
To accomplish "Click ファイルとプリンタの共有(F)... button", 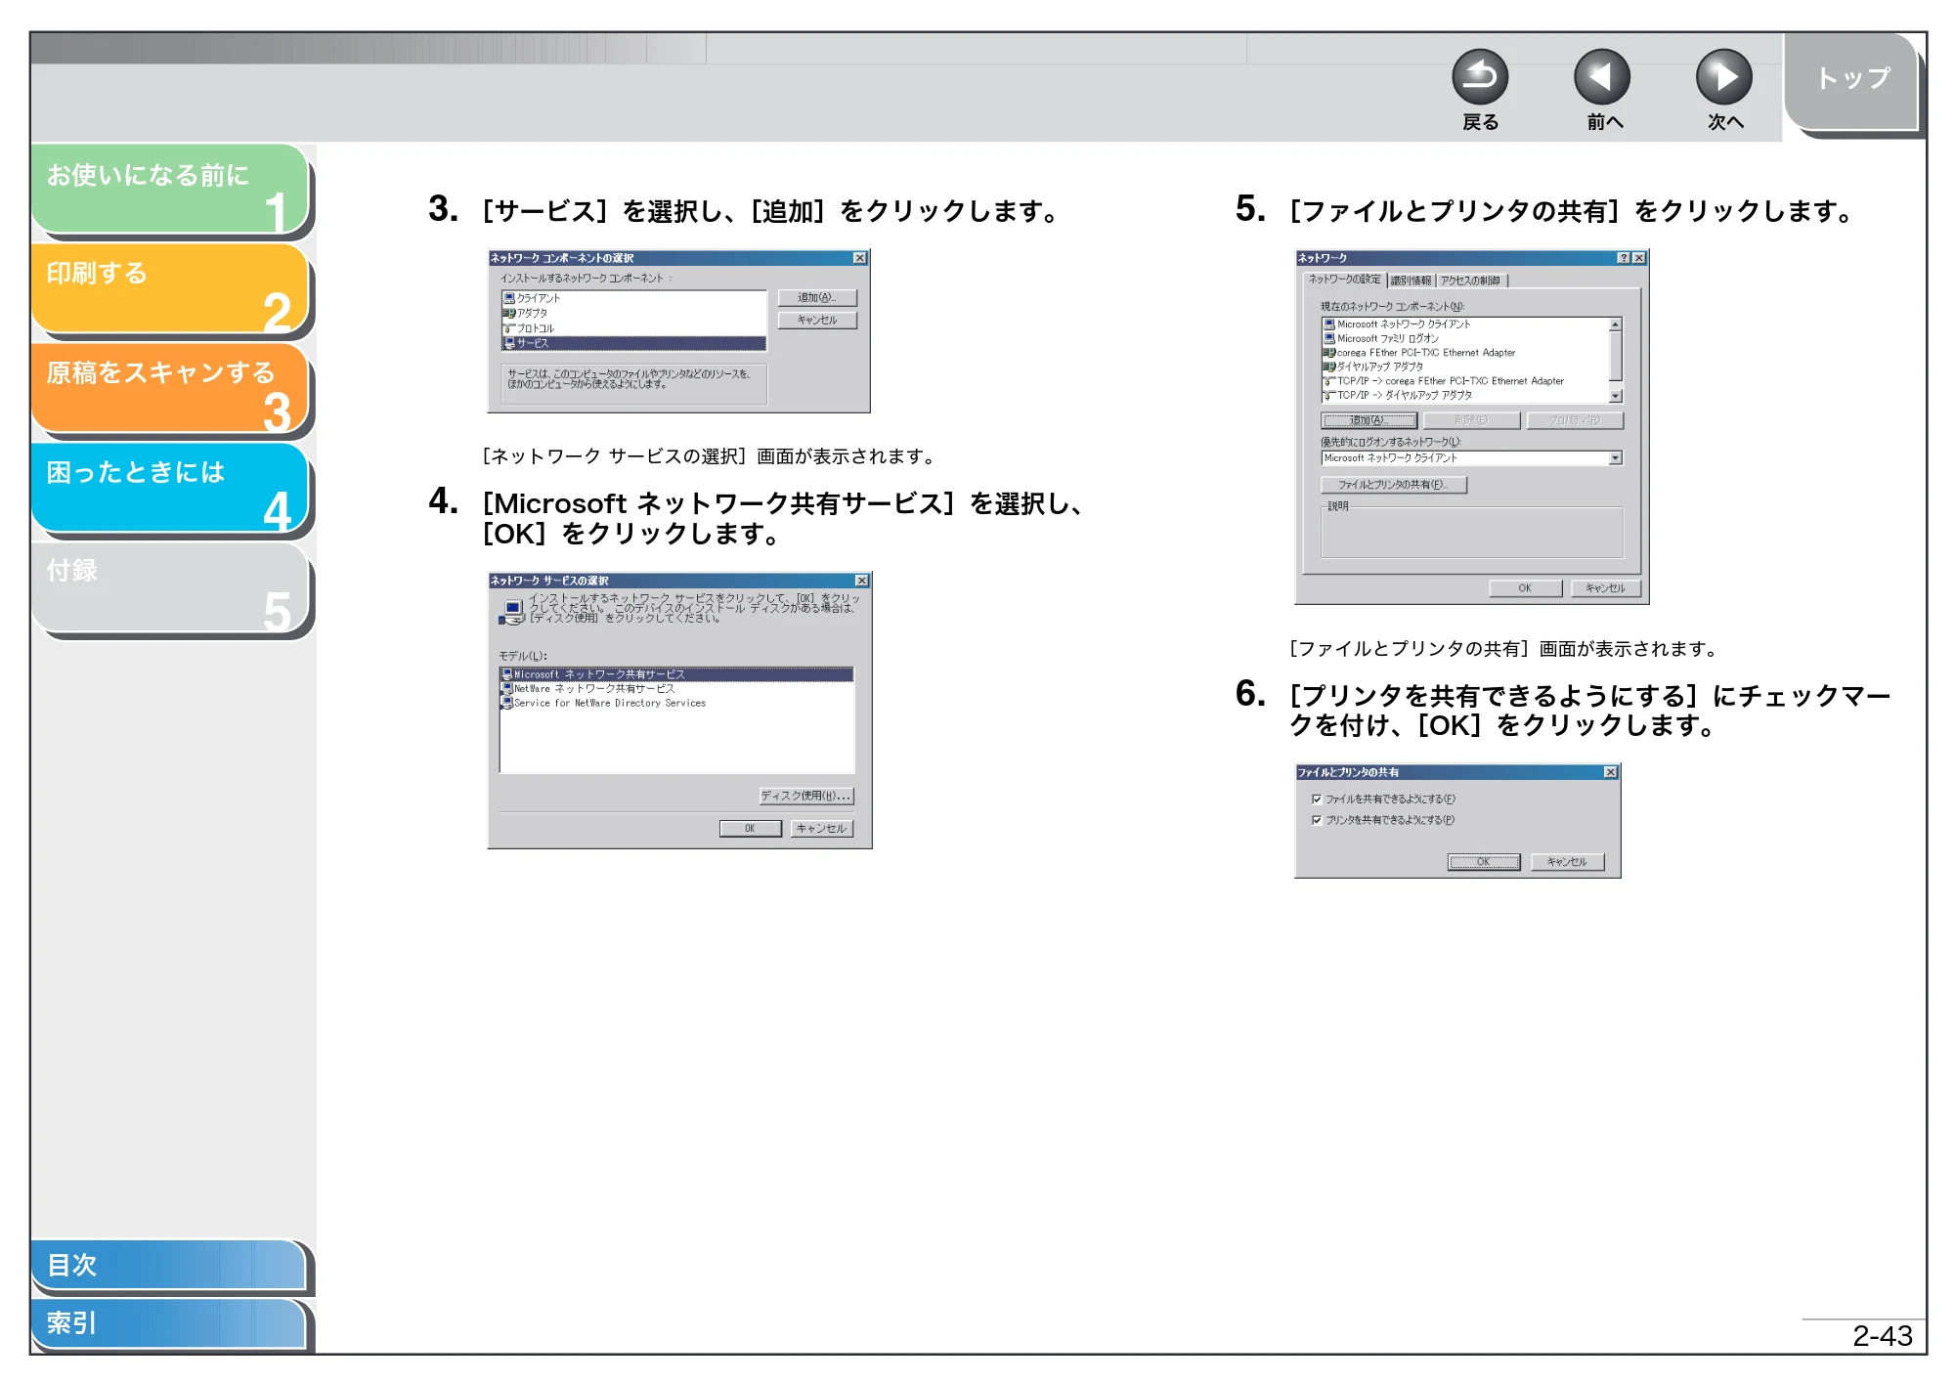I will coord(1394,485).
